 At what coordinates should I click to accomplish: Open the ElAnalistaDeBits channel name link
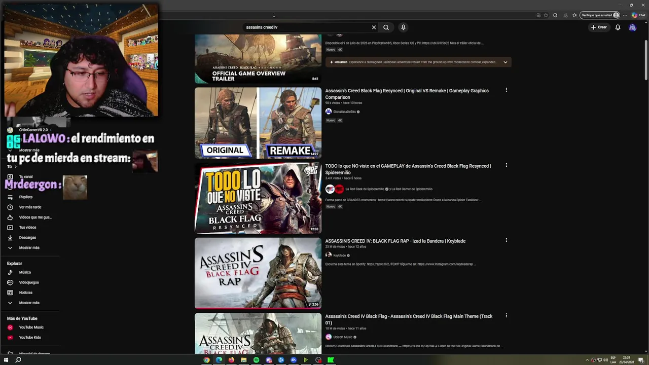[x=345, y=112]
